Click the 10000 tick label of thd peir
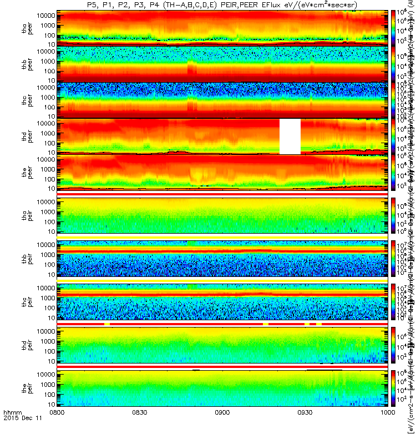 point(46,331)
